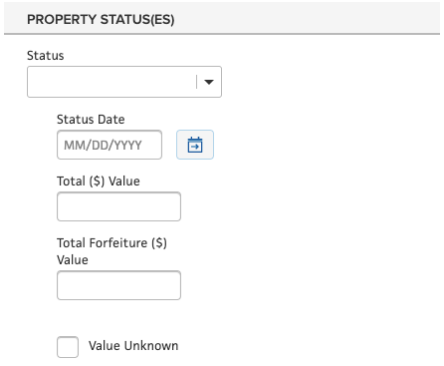Tick the Value Unknown checkbox
The height and width of the screenshot is (366, 444).
[x=68, y=347]
